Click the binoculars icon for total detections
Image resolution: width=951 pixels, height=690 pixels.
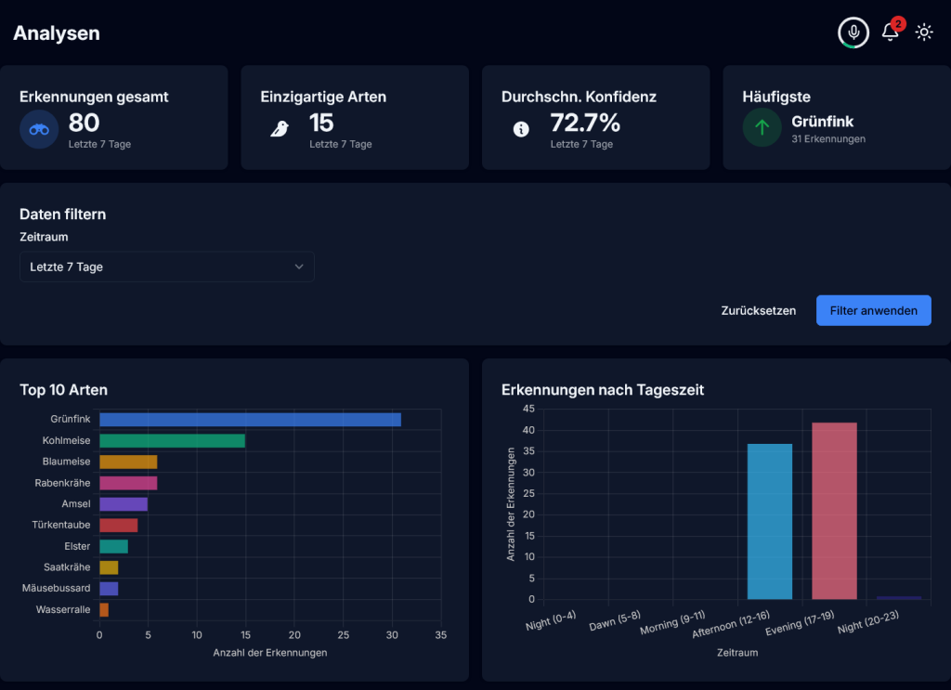pyautogui.click(x=39, y=129)
